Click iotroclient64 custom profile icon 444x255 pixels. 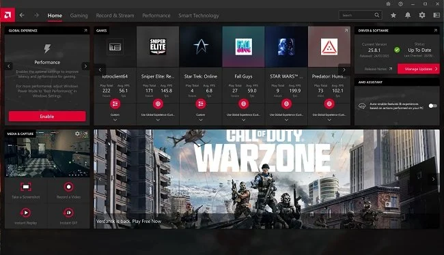(115, 104)
